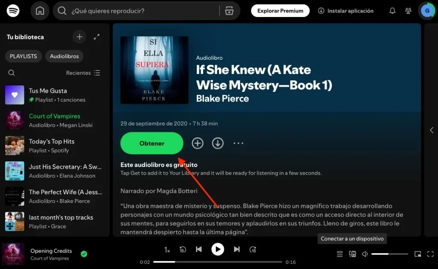Click Opening Credits track title
The width and height of the screenshot is (438, 269).
[51, 251]
